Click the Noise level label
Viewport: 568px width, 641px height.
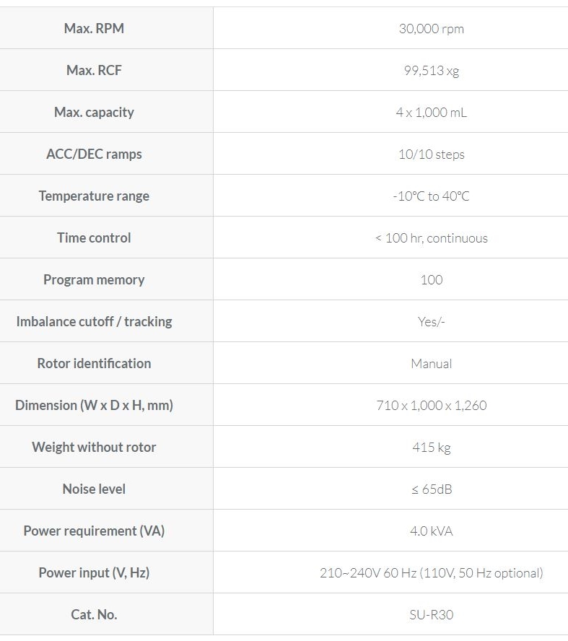click(x=94, y=489)
